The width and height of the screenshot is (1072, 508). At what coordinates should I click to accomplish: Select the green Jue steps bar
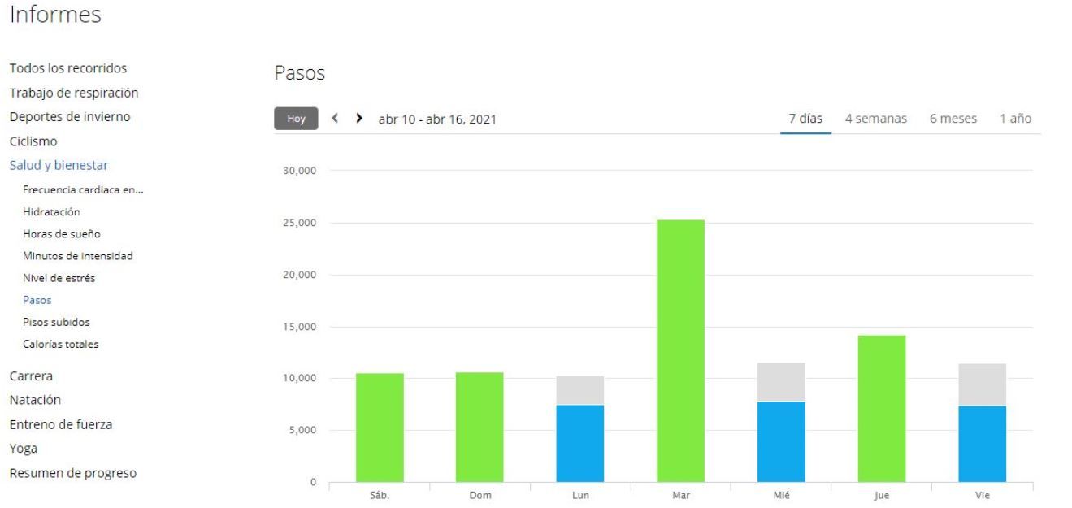pos(882,408)
